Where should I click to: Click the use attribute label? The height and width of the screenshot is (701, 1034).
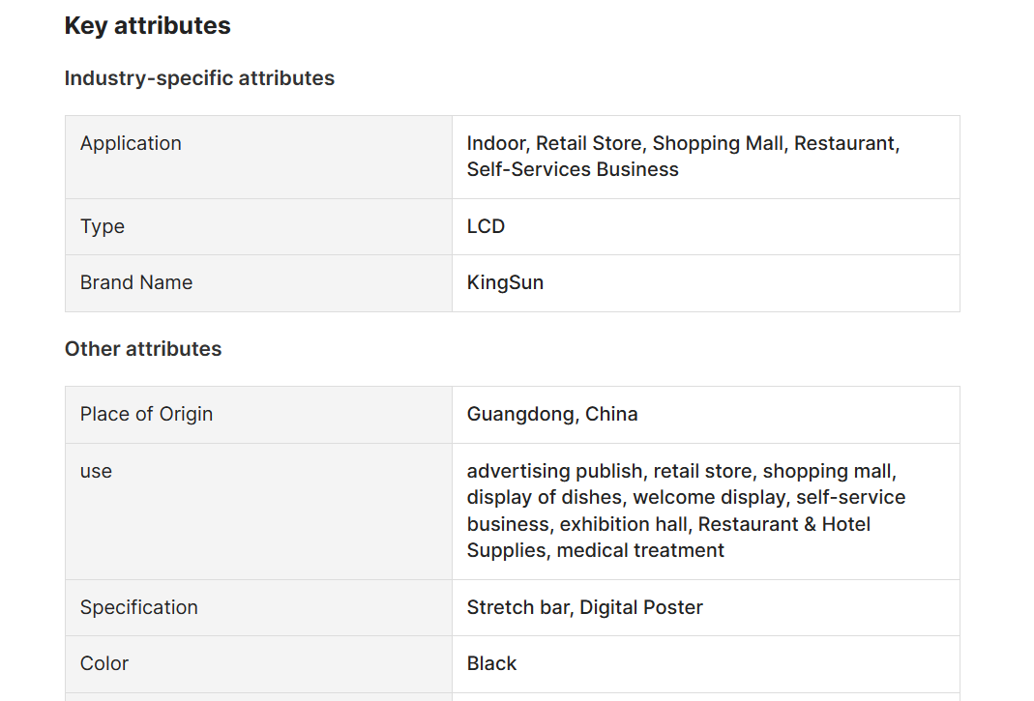coord(97,472)
